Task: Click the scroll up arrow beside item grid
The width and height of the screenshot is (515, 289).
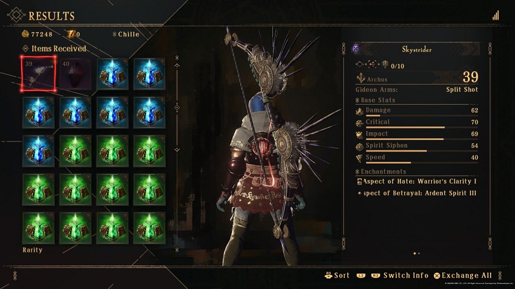Action: pos(177,66)
